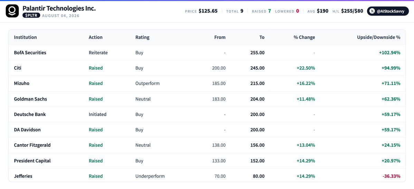
Task: Click the Palantir logo icon
Action: coord(12,11)
